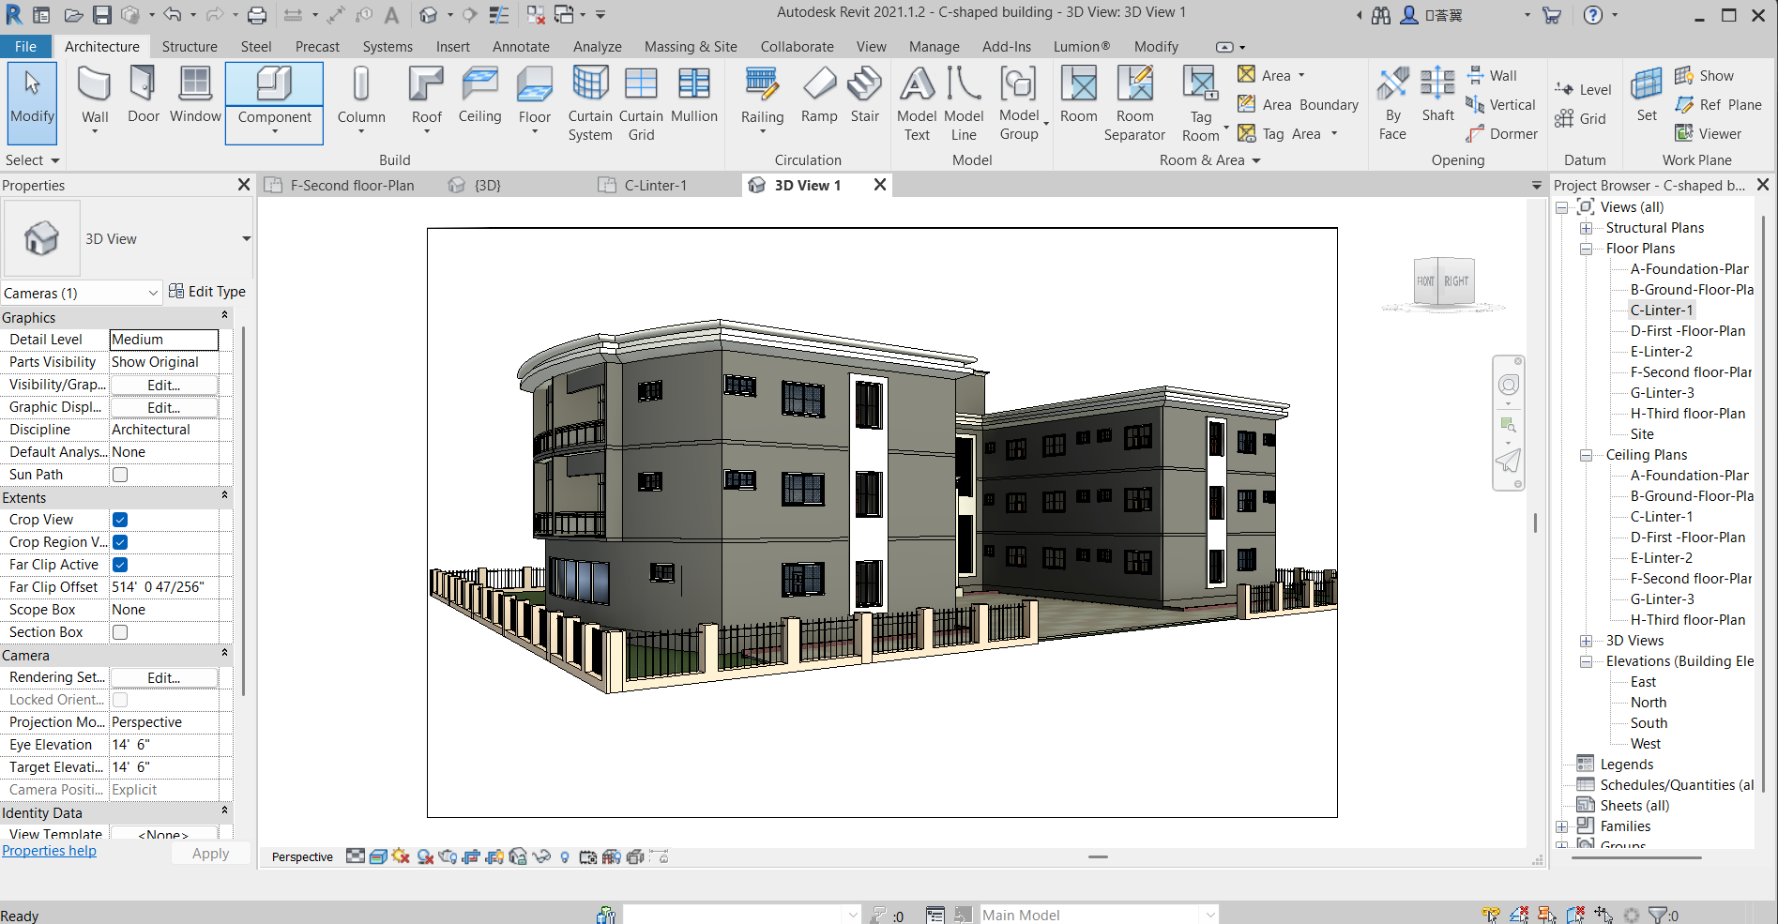The height and width of the screenshot is (924, 1778).
Task: Close the 3D View 1 tab
Action: 880,185
